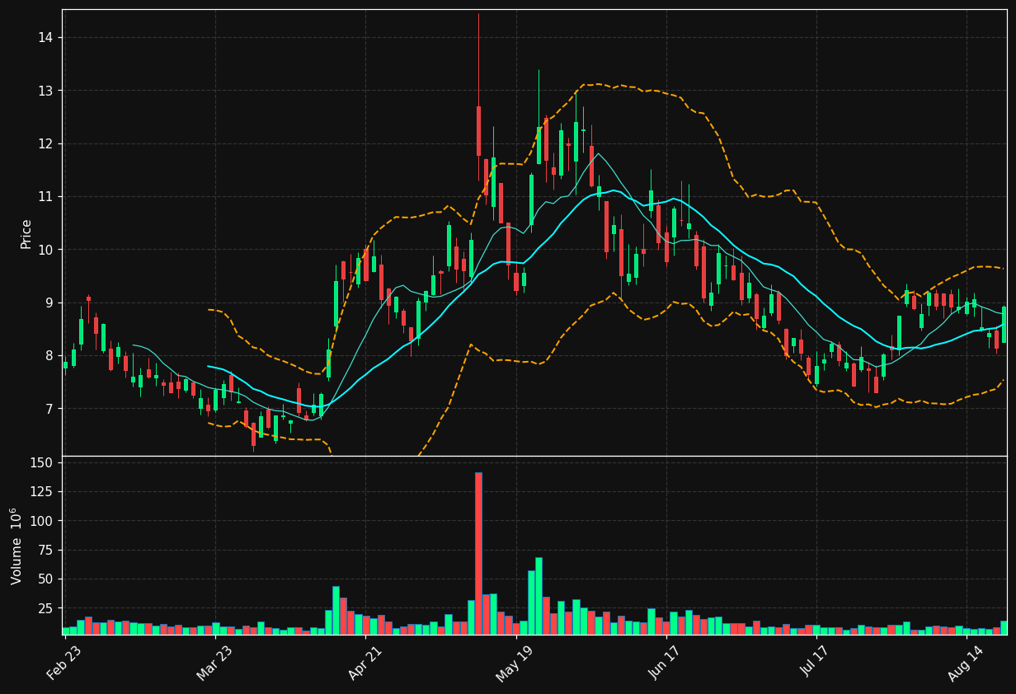Select the "May 19" date axis label
1016x694 pixels.
pos(514,663)
